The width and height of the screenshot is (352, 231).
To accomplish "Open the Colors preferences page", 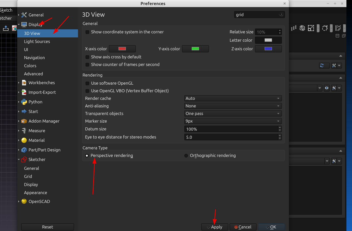I will (30, 66).
